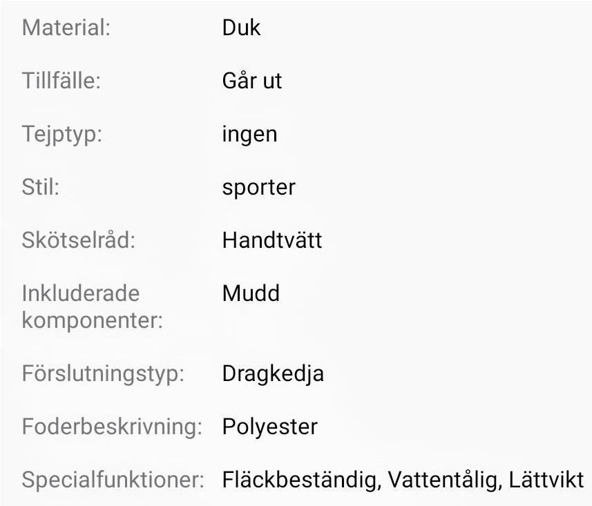Select the "Polyester" lining value
The height and width of the screenshot is (506, 592).
[269, 427]
